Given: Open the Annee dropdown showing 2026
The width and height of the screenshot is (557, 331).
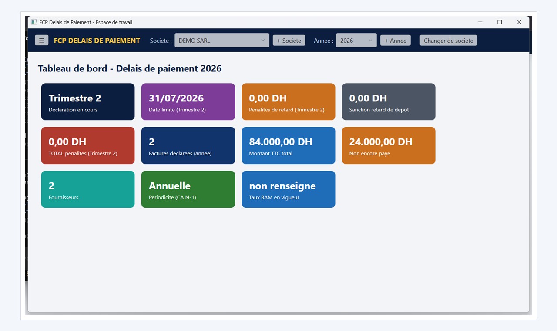Looking at the screenshot, I should click(356, 41).
